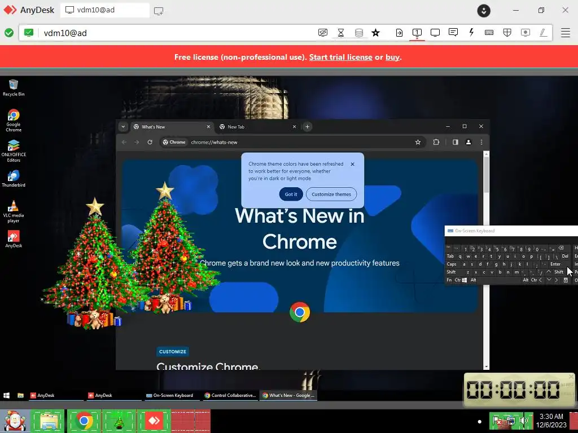Screen dimensions: 578x433
Task: Switch to the vdm10@ad session tab
Action: [x=105, y=10]
